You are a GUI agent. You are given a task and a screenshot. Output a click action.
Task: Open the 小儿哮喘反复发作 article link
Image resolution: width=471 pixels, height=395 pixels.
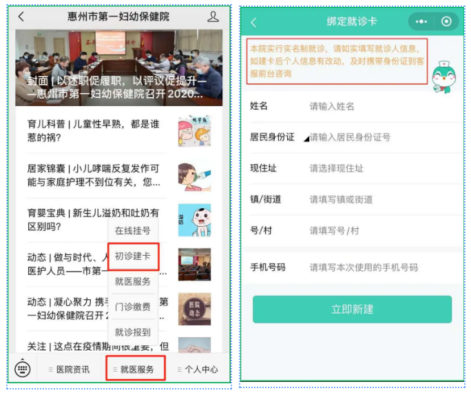(x=94, y=175)
